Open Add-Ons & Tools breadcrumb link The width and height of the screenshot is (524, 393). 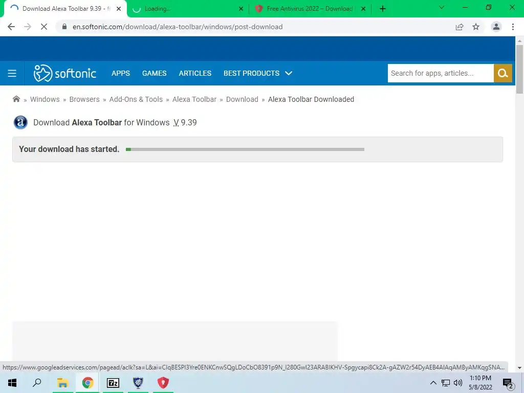pos(136,99)
